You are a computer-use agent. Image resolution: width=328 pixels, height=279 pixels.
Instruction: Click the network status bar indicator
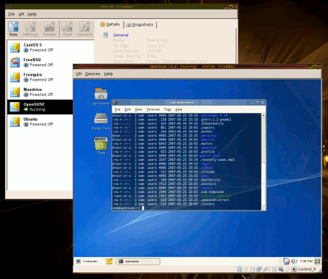point(259,269)
